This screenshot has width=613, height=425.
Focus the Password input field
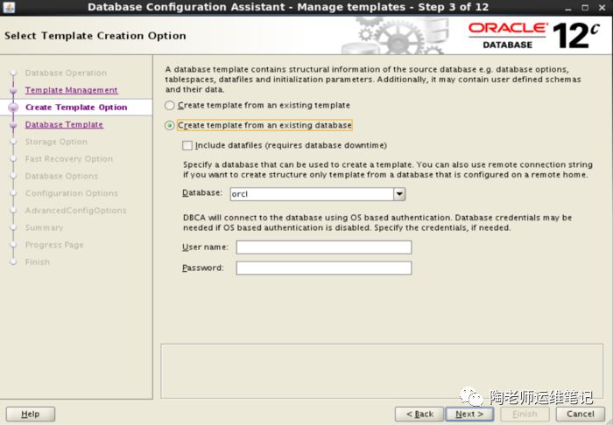tap(324, 268)
